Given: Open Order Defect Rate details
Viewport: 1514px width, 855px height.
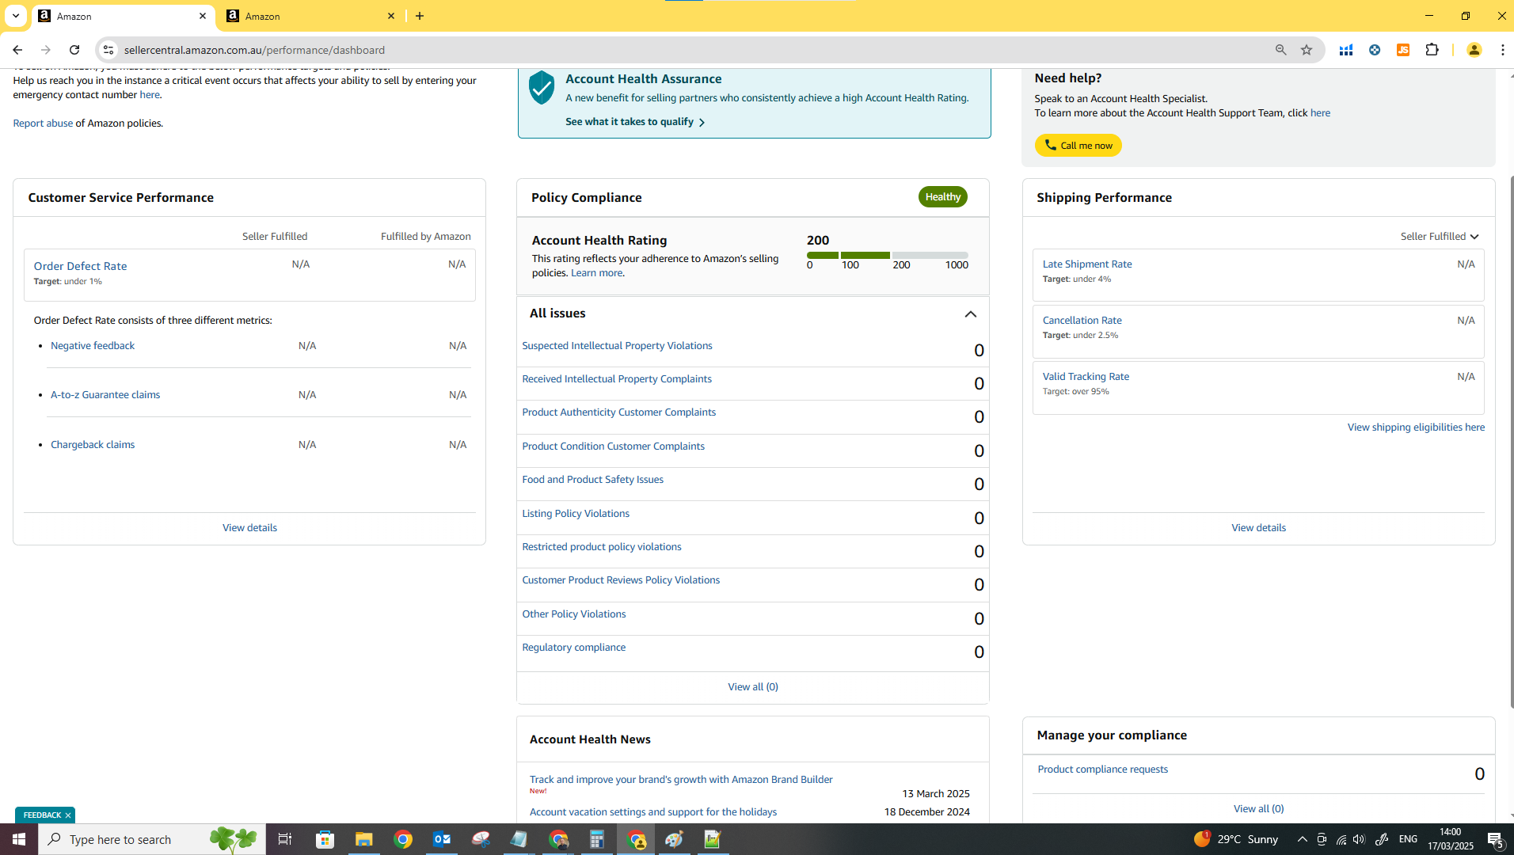Looking at the screenshot, I should coord(80,266).
